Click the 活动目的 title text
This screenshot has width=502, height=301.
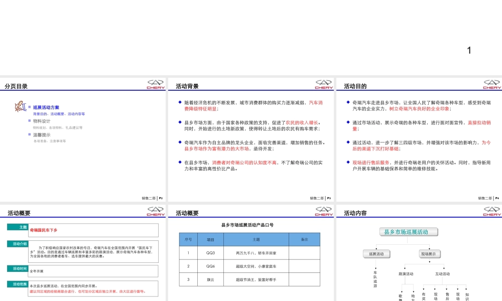[x=355, y=86]
